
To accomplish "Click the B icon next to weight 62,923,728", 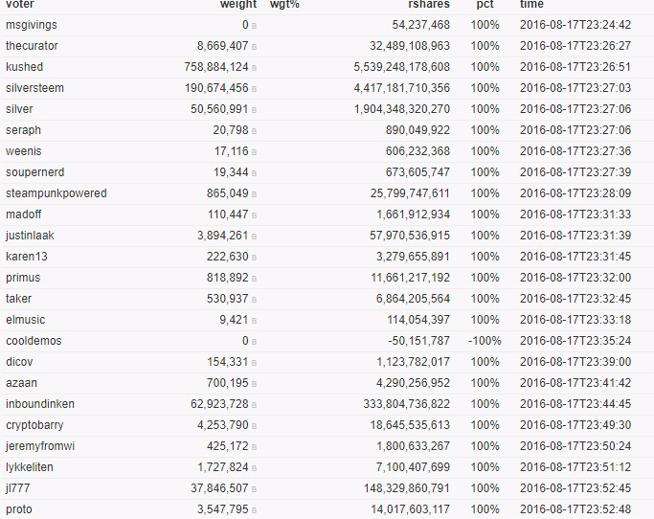I will (254, 405).
